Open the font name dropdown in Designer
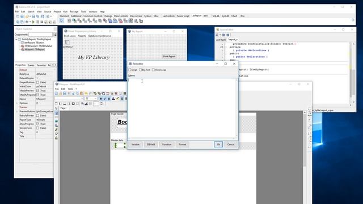Viewport: 363px width, 204px height. (82, 98)
